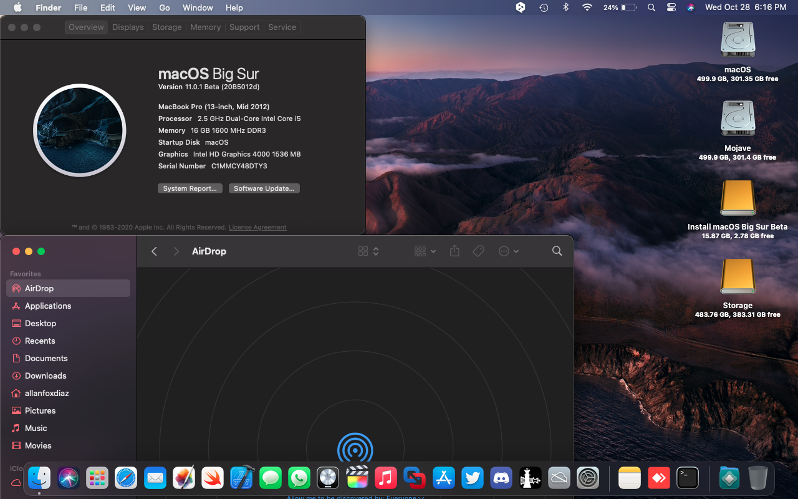Screen dimensions: 798x499
Task: Open the view switcher icon-grid dropdown
Action: 368,251
